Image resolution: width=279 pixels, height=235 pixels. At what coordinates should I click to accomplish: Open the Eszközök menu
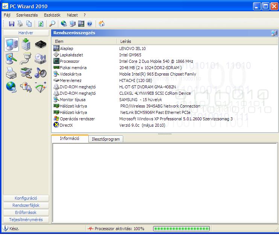click(52, 15)
